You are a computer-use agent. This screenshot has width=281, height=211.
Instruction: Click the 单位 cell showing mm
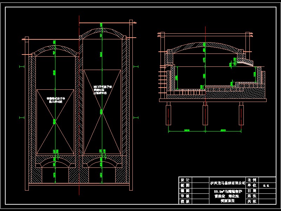267,185
